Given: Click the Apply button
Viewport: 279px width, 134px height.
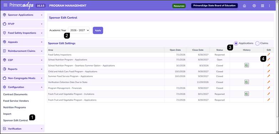Looking at the screenshot, I should [x=98, y=31].
